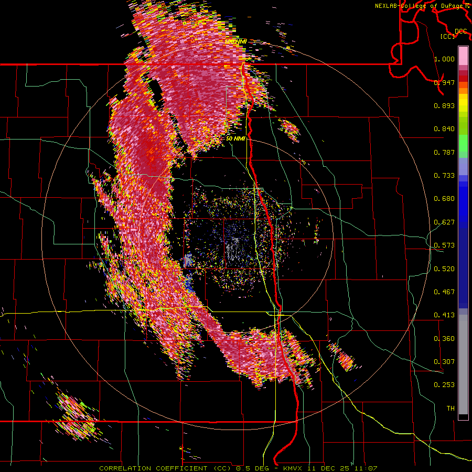Click the 0.413 scale value
Screen dimensions: 472x472
click(444, 315)
